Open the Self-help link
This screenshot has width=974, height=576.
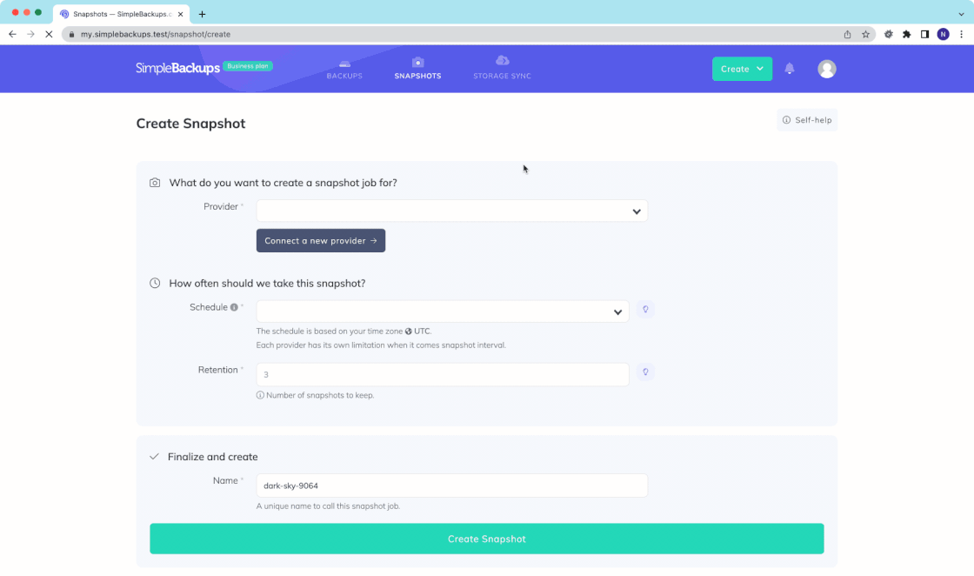[x=807, y=120]
